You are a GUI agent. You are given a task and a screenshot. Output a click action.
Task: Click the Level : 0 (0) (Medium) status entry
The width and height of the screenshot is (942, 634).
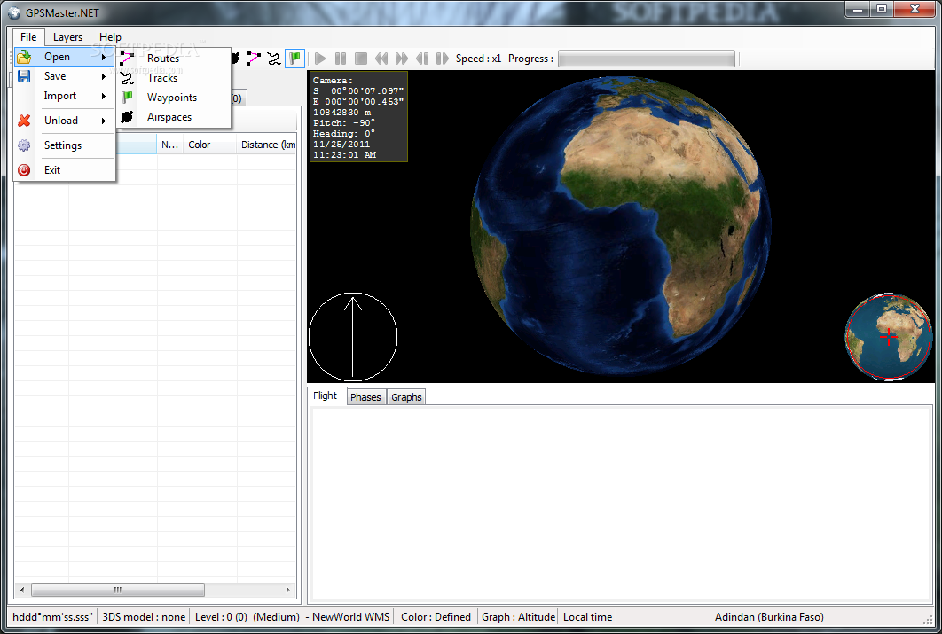point(247,616)
